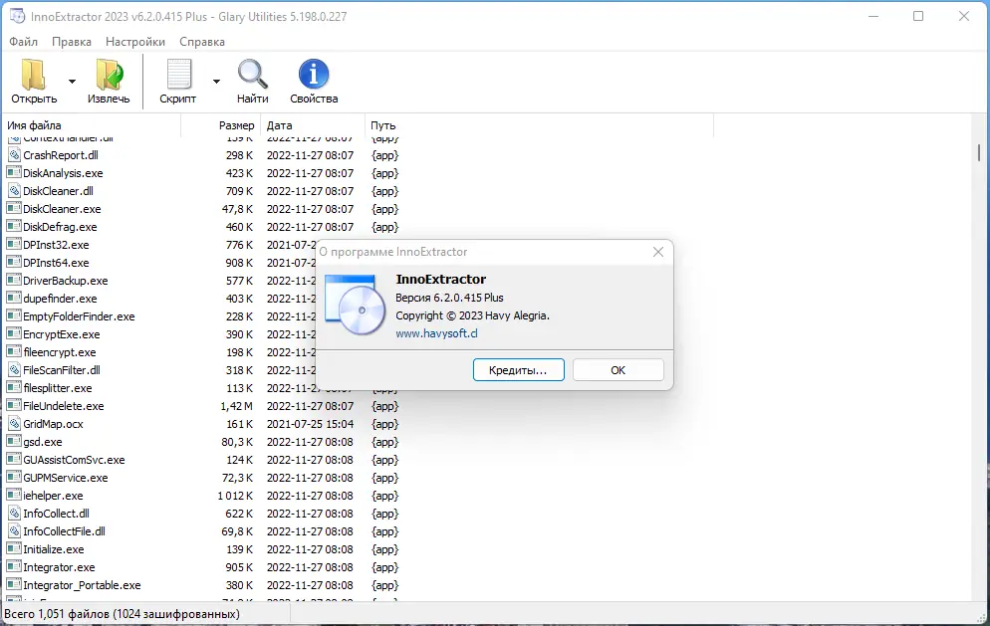Click the DiskAnalysis.exe file icon
The height and width of the screenshot is (626, 990).
(14, 172)
